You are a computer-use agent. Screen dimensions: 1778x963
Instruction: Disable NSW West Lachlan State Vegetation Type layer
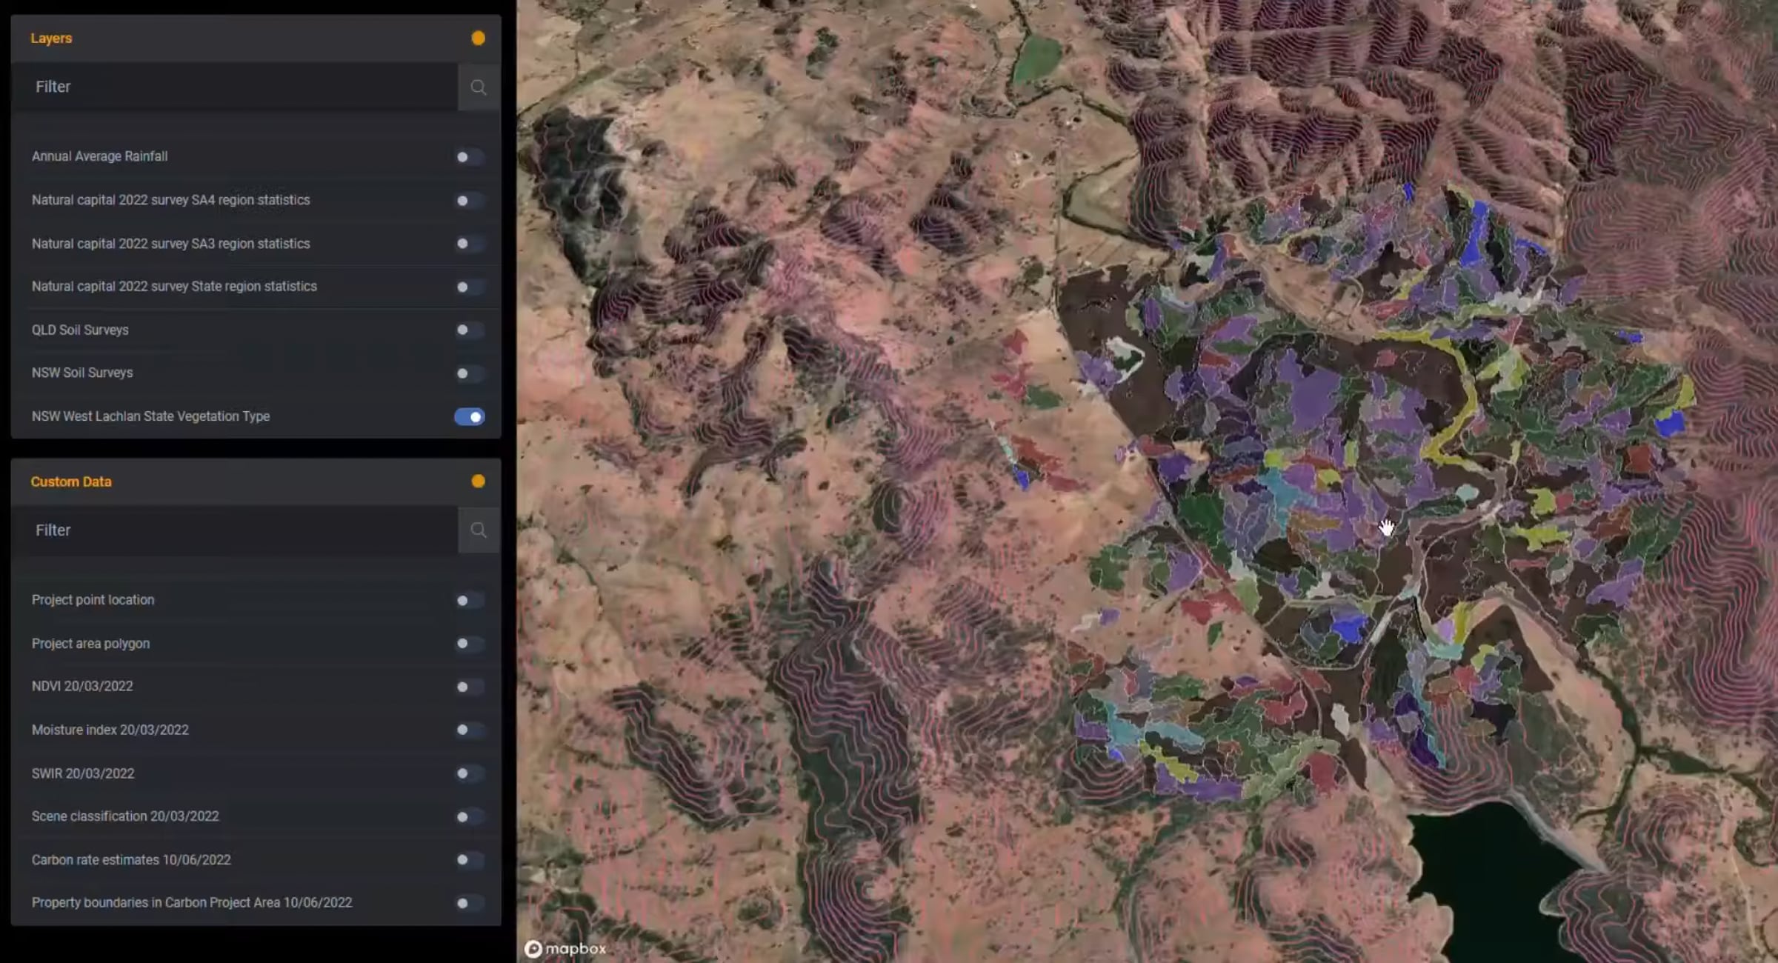point(469,417)
